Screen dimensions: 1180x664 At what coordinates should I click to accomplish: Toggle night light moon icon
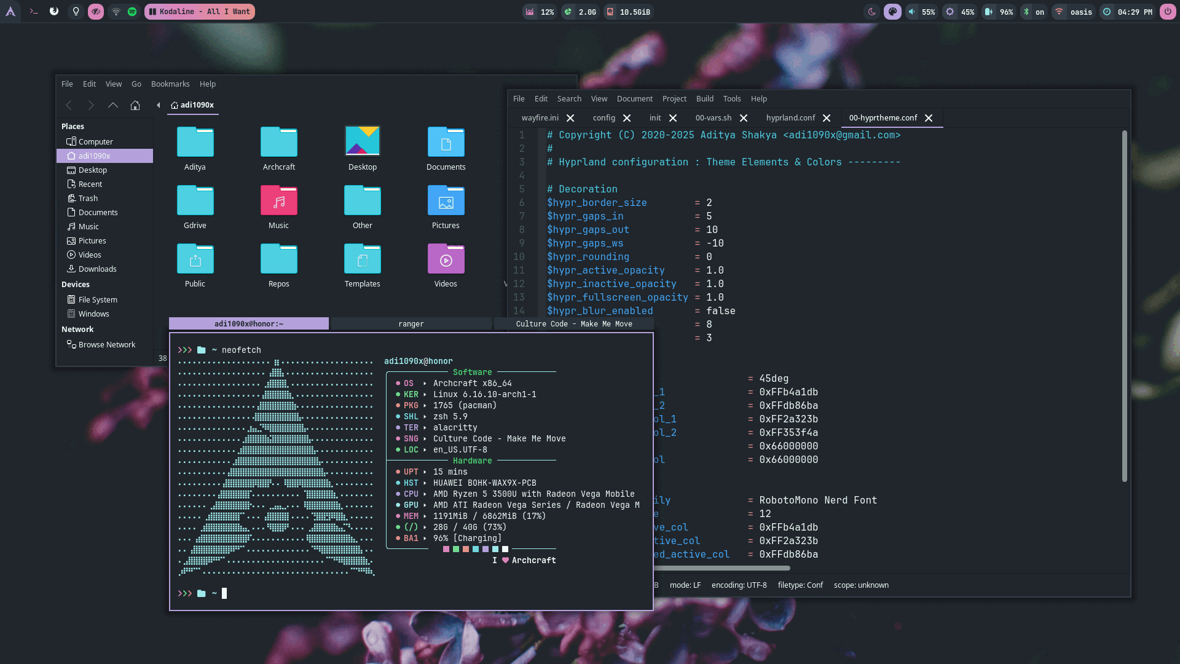click(x=871, y=12)
